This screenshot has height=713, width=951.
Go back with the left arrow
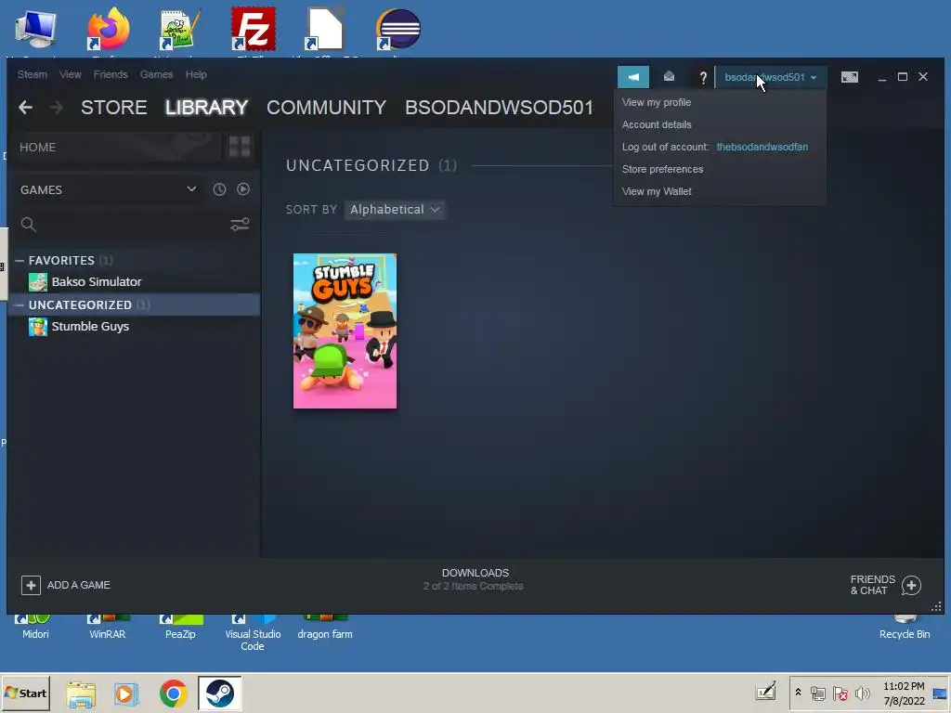[x=25, y=108]
